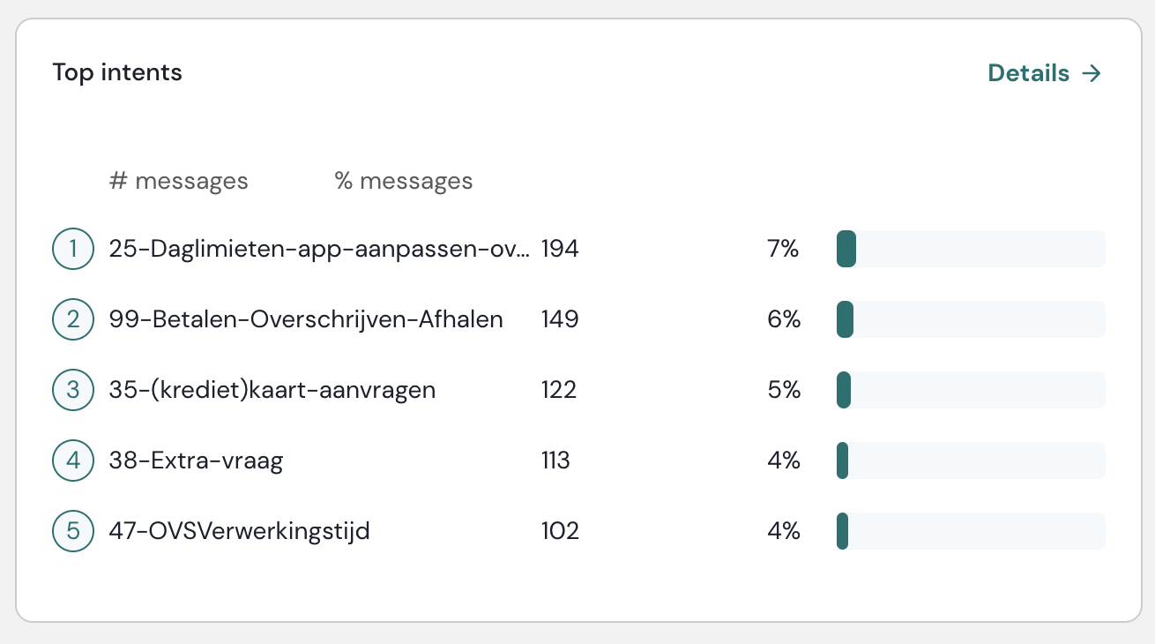The image size is (1155, 644).
Task: Click rank 5 circle badge
Action: (73, 531)
